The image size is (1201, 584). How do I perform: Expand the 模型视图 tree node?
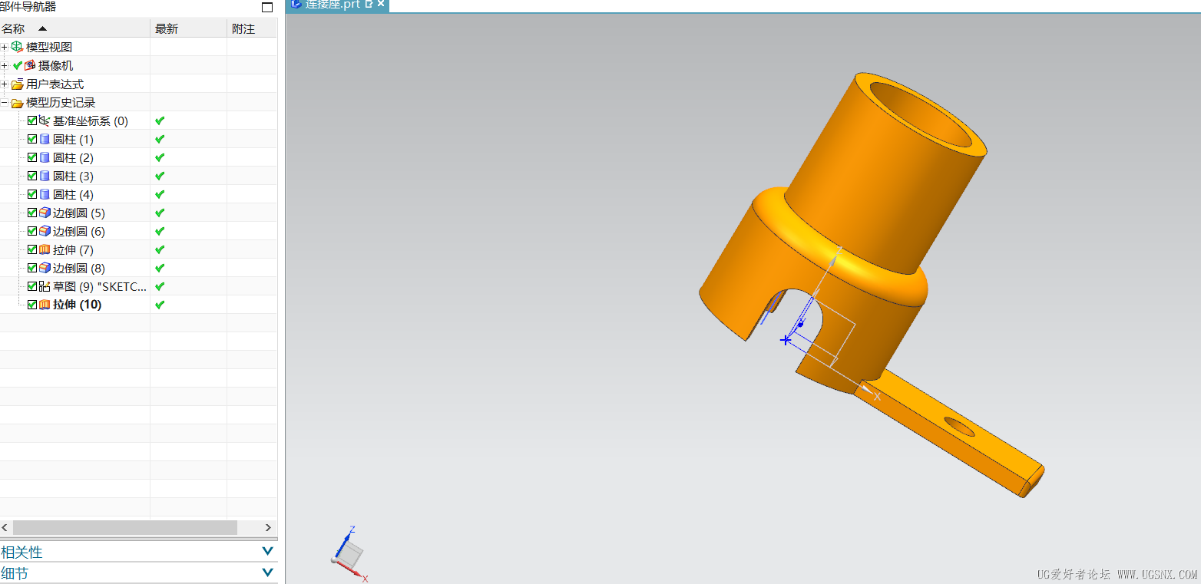coord(5,48)
